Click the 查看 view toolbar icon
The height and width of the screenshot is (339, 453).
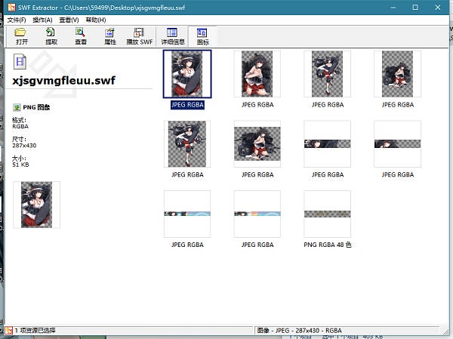(x=81, y=36)
